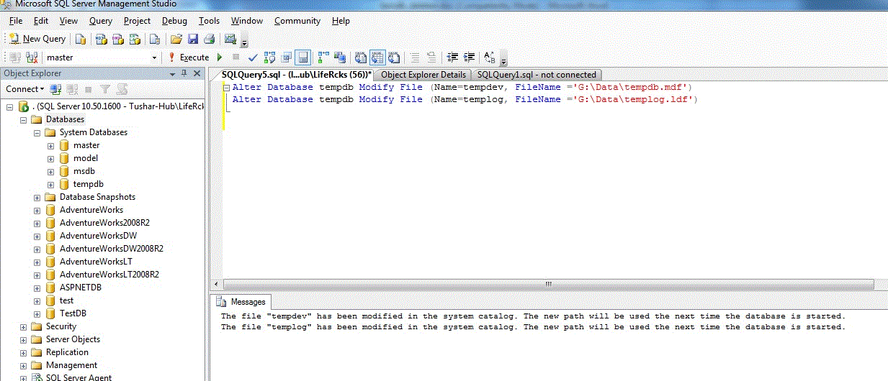888x381 pixels.
Task: Select the ASPNETDB database
Action: pyautogui.click(x=81, y=288)
